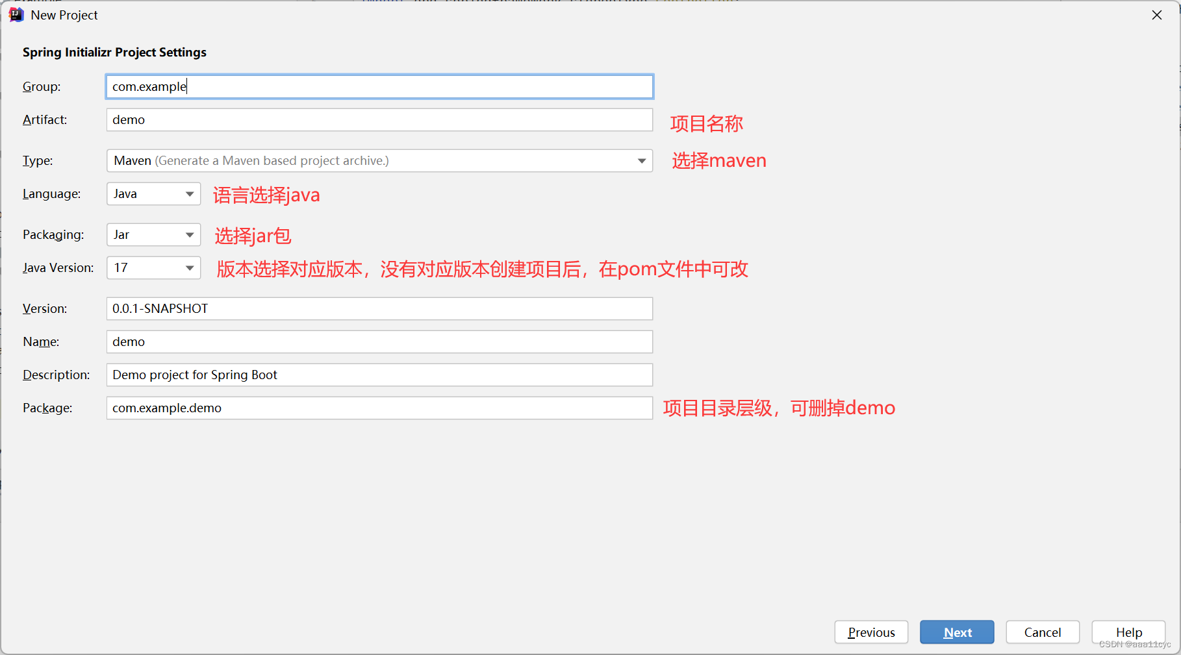Click the Version field 0.0.1-SNAPSHOT
Image resolution: width=1181 pixels, height=655 pixels.
click(x=379, y=308)
